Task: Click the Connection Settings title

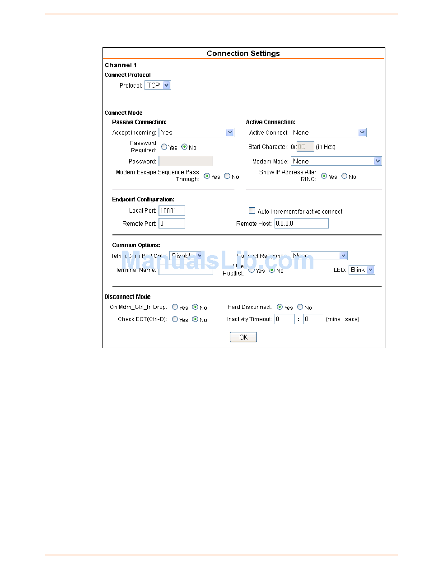Action: click(x=243, y=53)
